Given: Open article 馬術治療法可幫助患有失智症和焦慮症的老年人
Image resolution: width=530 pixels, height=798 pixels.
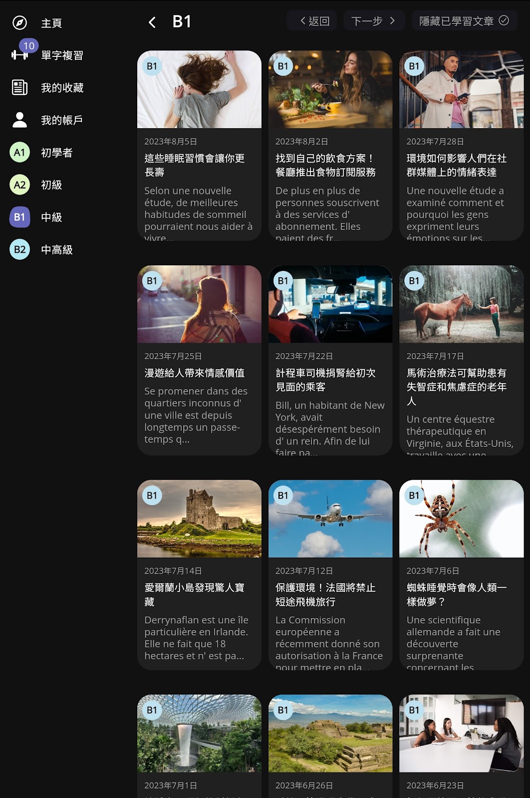Looking at the screenshot, I should coord(457,387).
